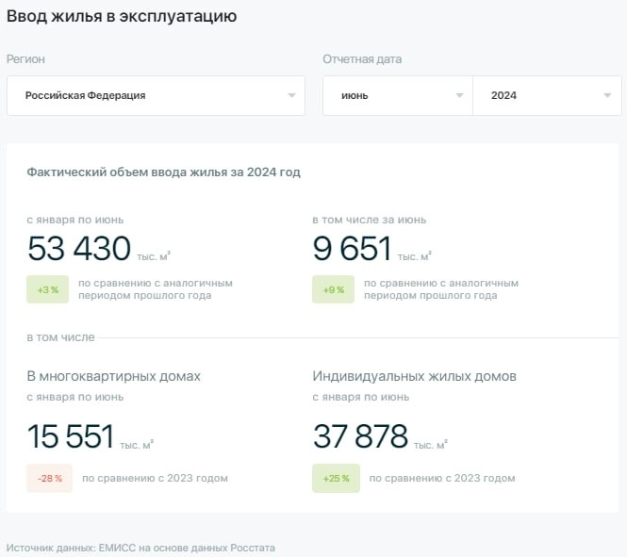
Task: Click the Ввод жилья в эксплуатацию page title
Action: pyautogui.click(x=122, y=16)
